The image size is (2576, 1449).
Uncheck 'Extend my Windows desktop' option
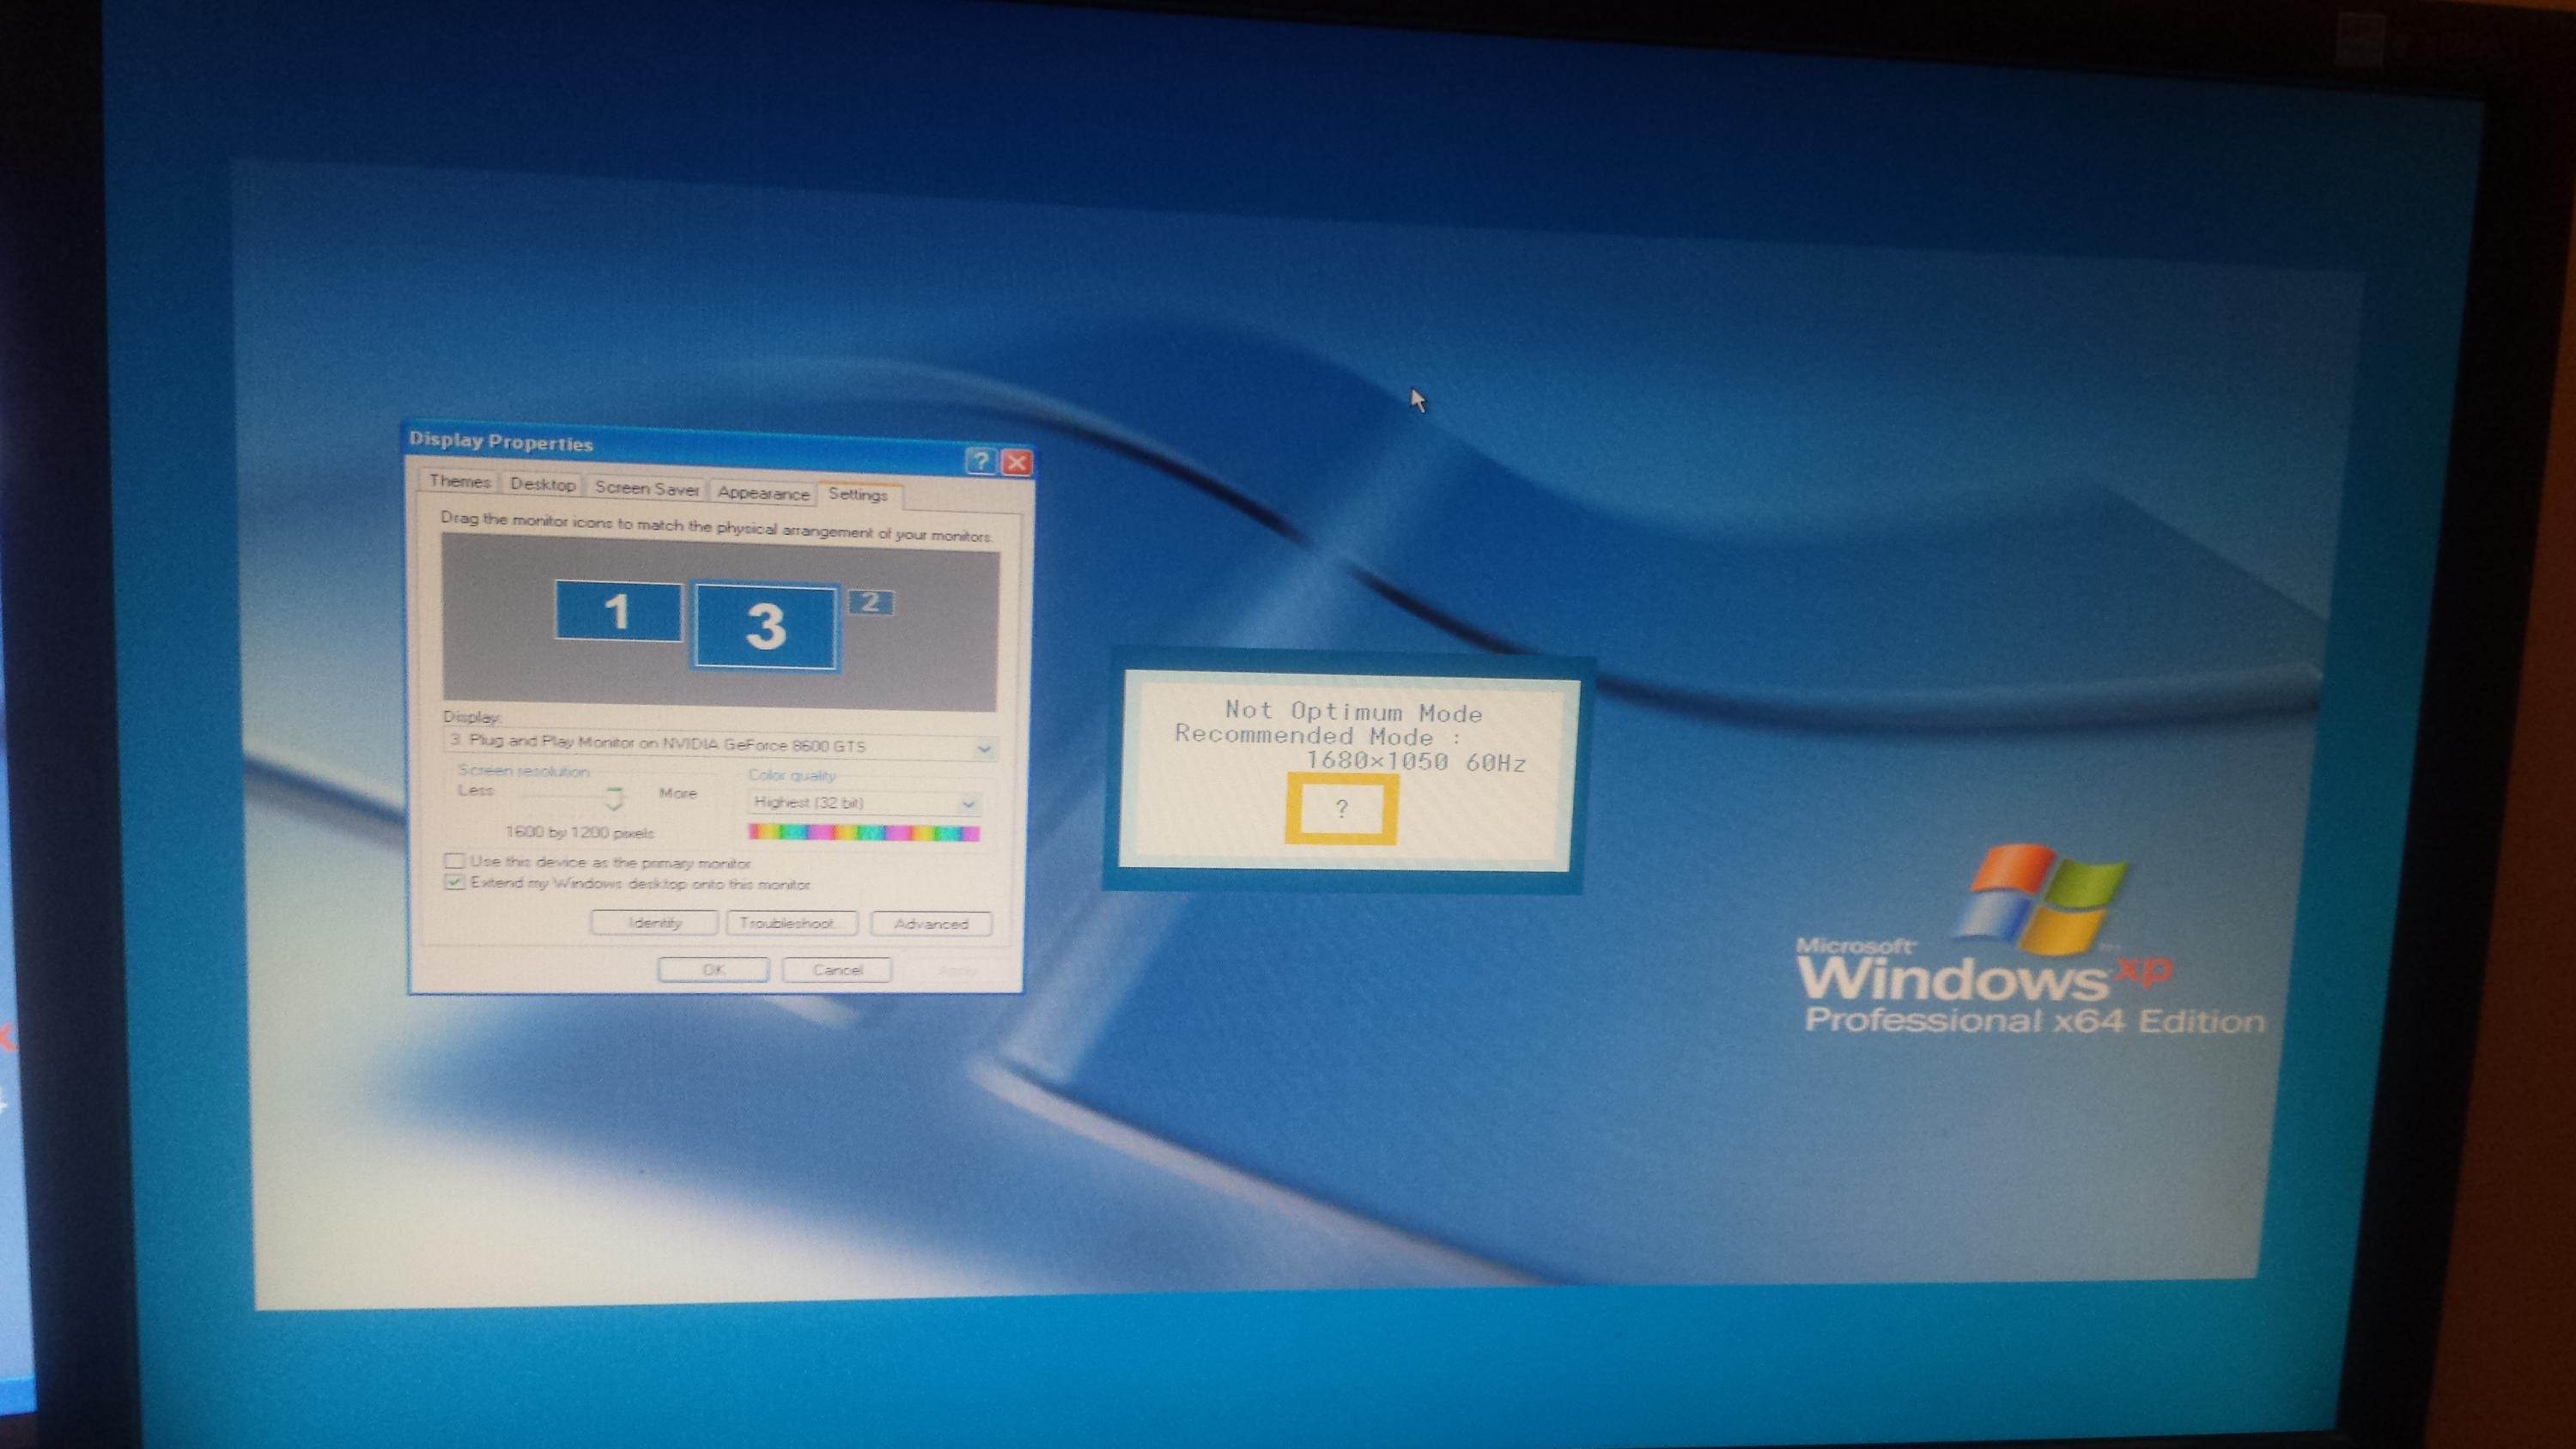coord(455,882)
